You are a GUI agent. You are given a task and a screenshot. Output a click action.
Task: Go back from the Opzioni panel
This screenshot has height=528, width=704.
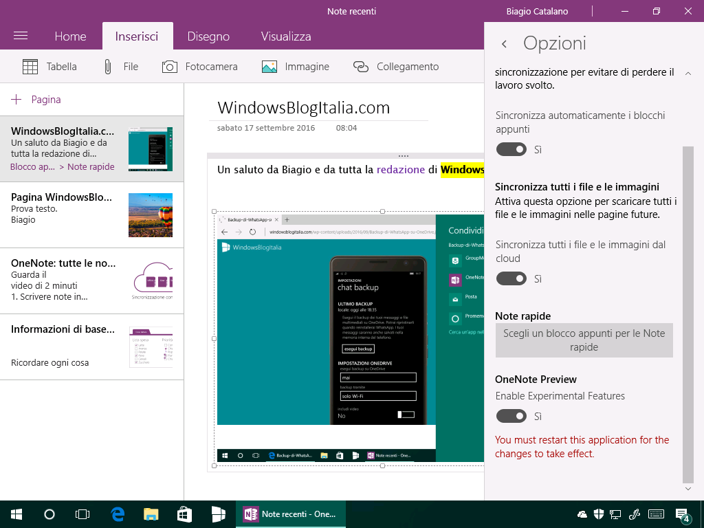(504, 43)
